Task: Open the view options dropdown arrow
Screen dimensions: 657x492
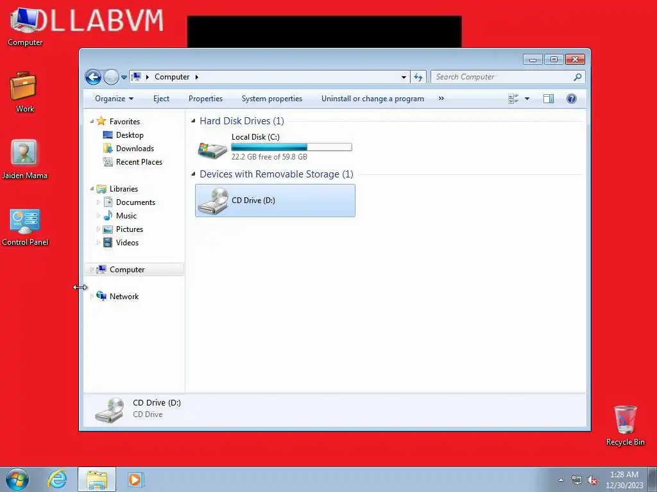Action: (527, 99)
